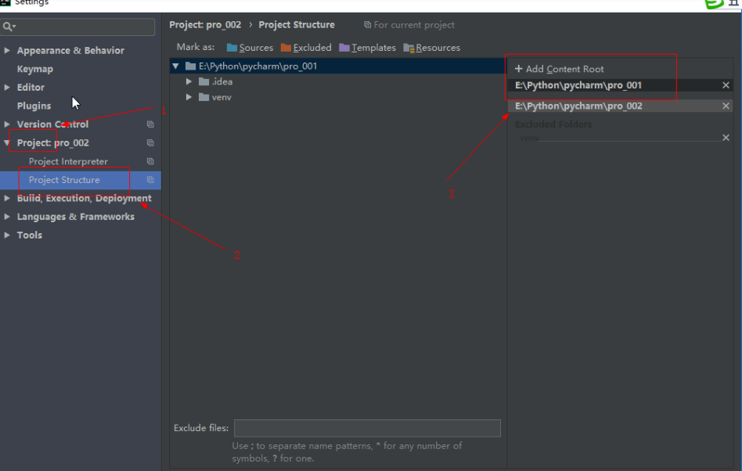Expand the Editor section

pyautogui.click(x=7, y=87)
